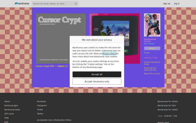Click the search magnifier icon
This screenshot has height=123, width=196.
tap(76, 4)
